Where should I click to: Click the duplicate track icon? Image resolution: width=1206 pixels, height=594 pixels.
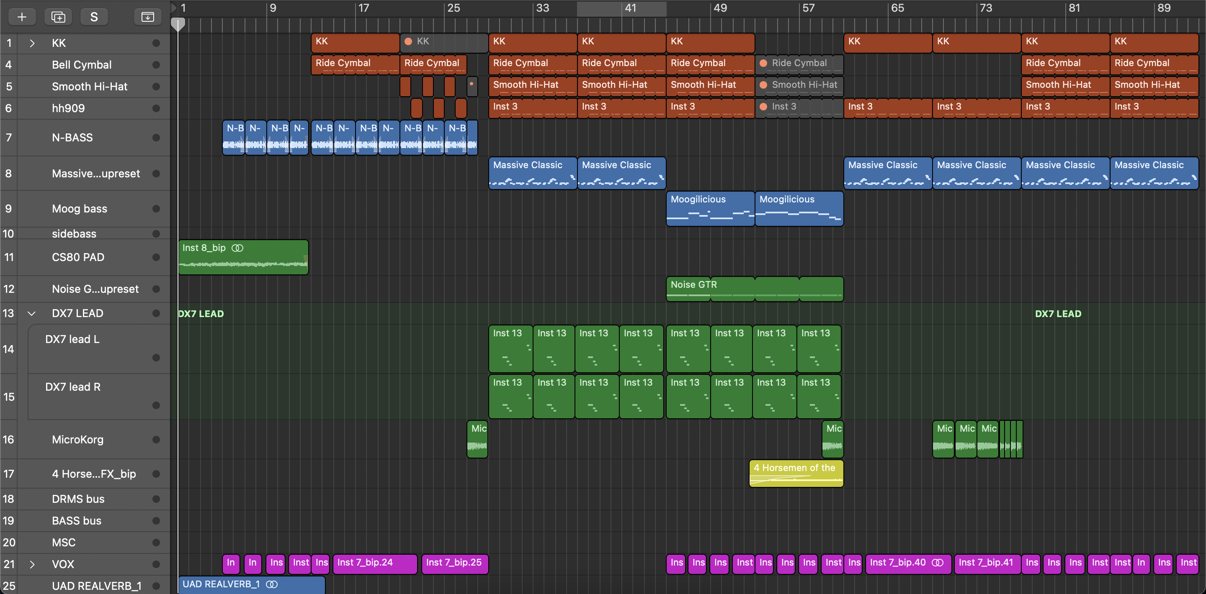click(58, 17)
